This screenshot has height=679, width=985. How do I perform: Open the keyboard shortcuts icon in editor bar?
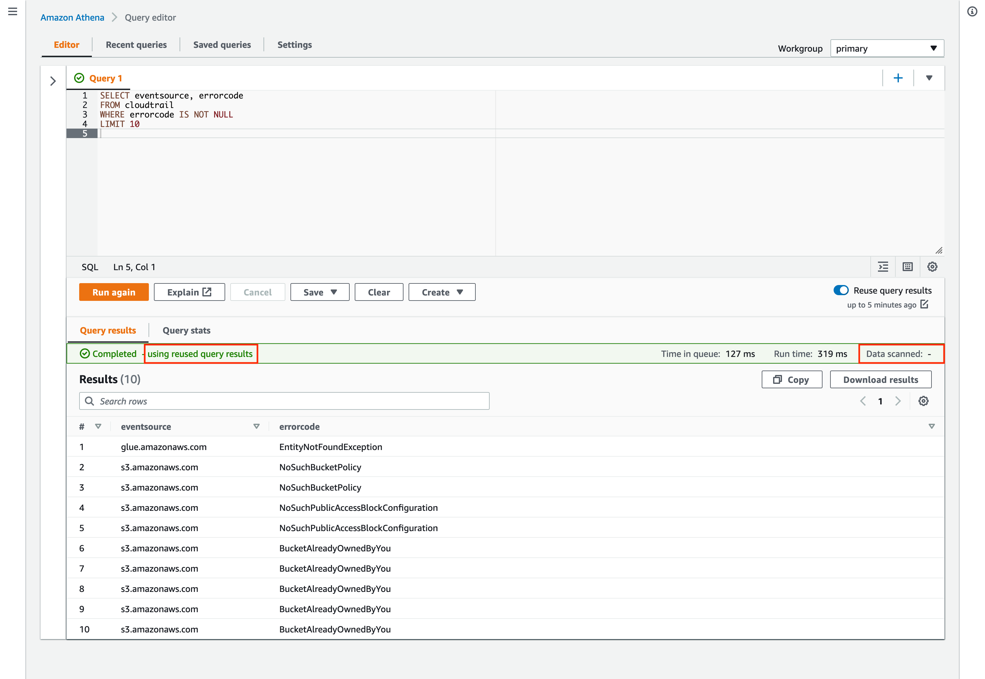(x=907, y=267)
